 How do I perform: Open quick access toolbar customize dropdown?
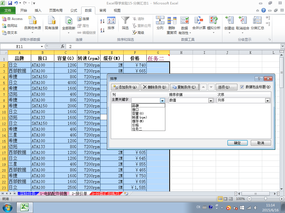tap(34, 3)
